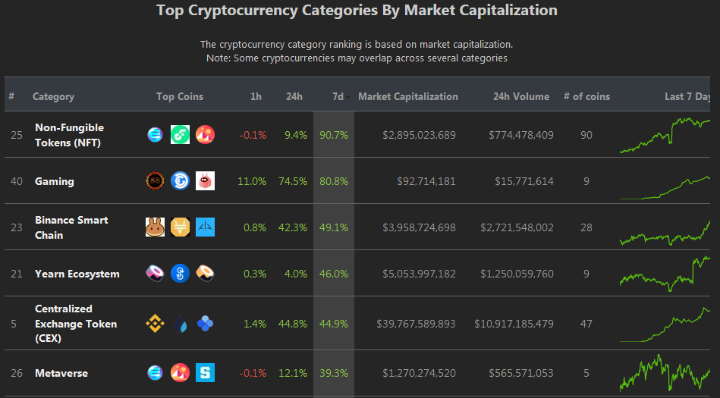720x398 pixels.
Task: Open the Non-Fungible Tokens (NFT) category
Action: click(x=69, y=135)
